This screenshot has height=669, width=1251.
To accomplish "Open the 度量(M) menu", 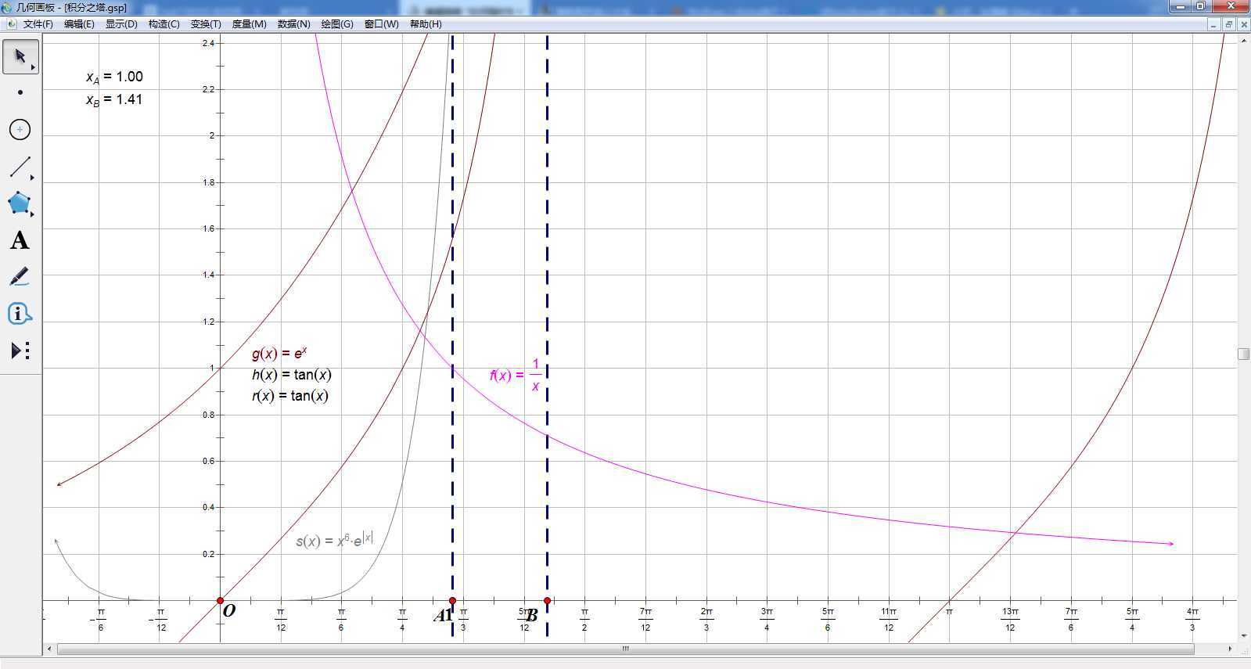I will click(x=249, y=24).
